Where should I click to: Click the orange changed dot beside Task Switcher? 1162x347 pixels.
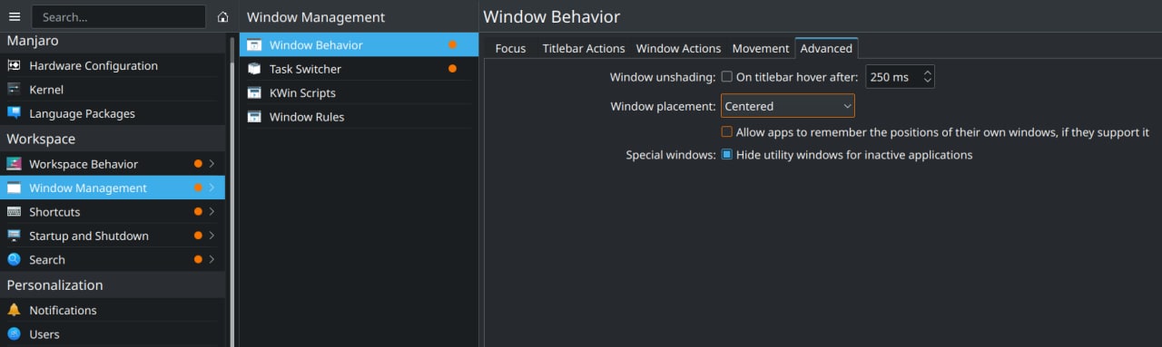[x=452, y=69]
